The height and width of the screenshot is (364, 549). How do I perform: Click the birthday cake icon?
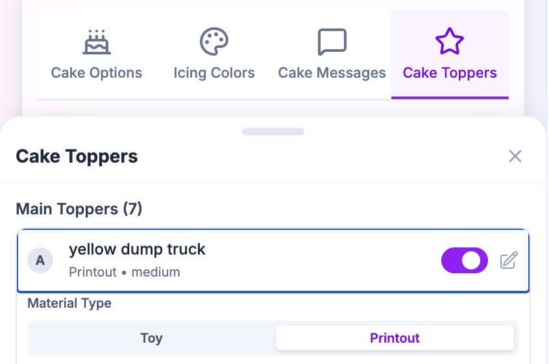tap(97, 42)
